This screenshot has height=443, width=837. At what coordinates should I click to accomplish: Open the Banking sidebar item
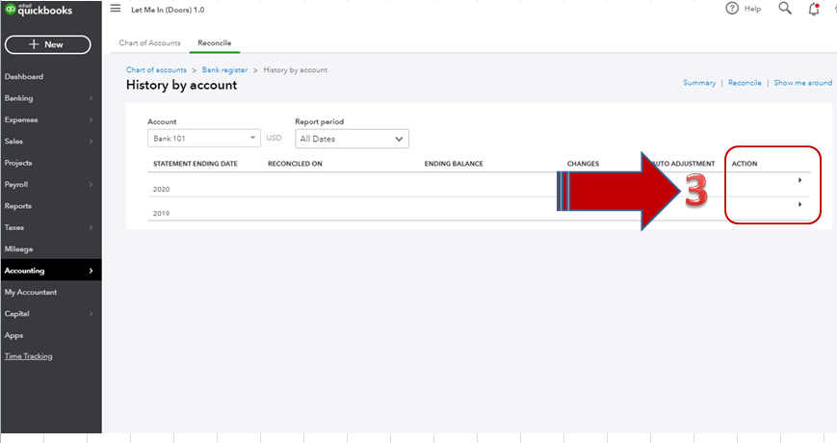click(x=18, y=98)
